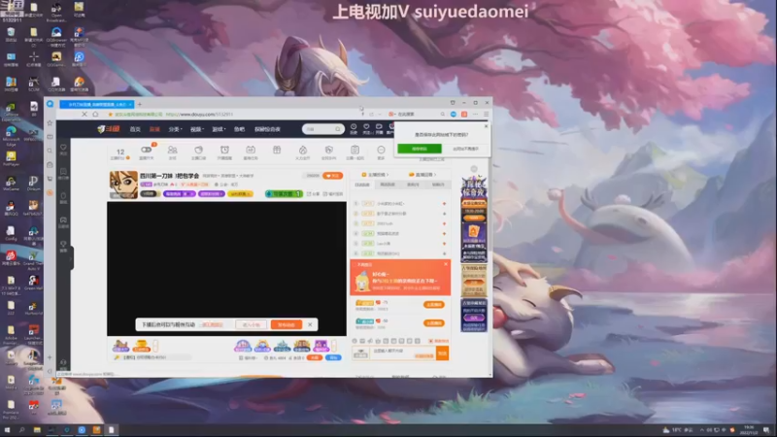
Task: Click search magnifier in browser sidebar
Action: 50,151
